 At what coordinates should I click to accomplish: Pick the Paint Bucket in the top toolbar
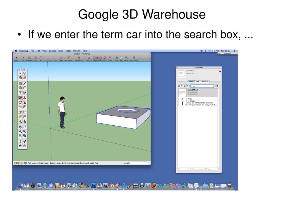point(79,59)
